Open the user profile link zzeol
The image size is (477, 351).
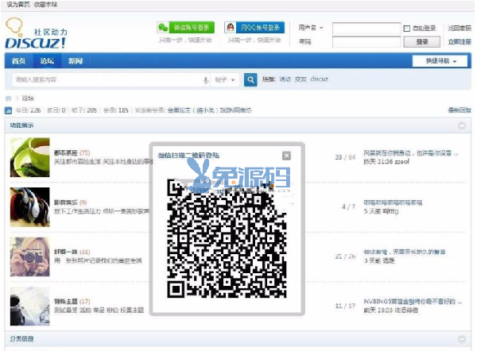click(401, 162)
